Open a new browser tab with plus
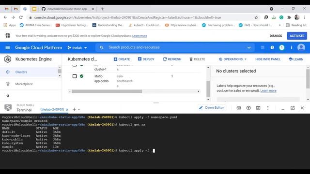This screenshot has height=174, width=310. [102, 9]
